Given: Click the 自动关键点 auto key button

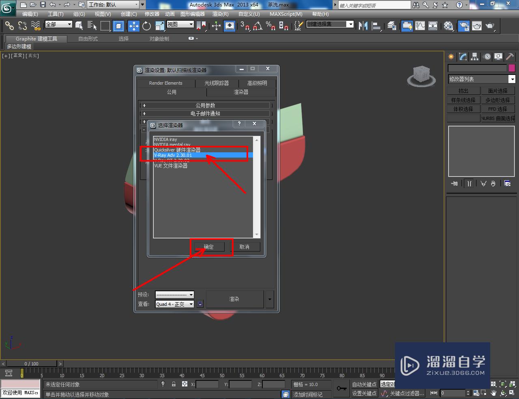Looking at the screenshot, I should click(364, 384).
